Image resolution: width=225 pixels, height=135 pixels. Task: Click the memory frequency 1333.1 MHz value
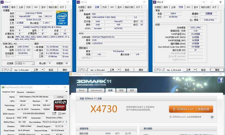tap(195, 27)
